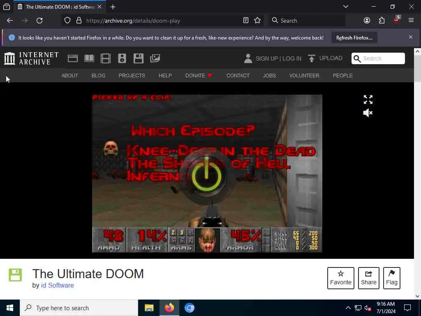Open the Video (film strip) section icon
This screenshot has height=316, width=421.
[x=106, y=58]
